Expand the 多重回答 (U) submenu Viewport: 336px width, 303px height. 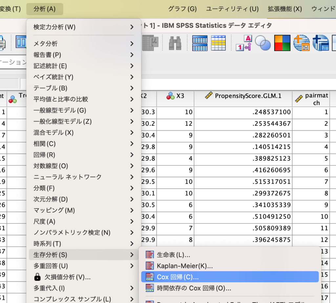pyautogui.click(x=84, y=266)
